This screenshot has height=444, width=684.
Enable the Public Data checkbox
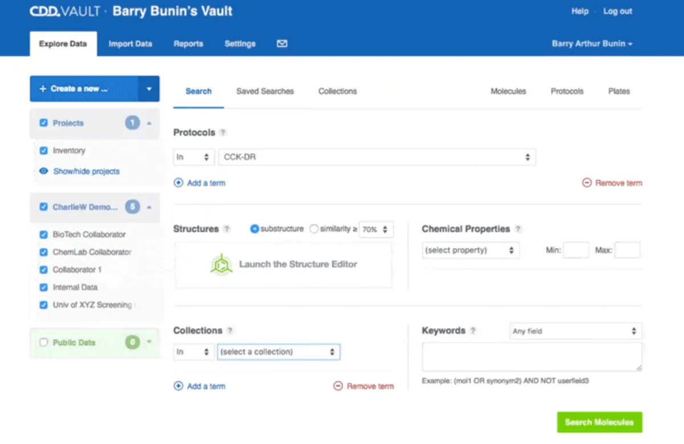44,343
